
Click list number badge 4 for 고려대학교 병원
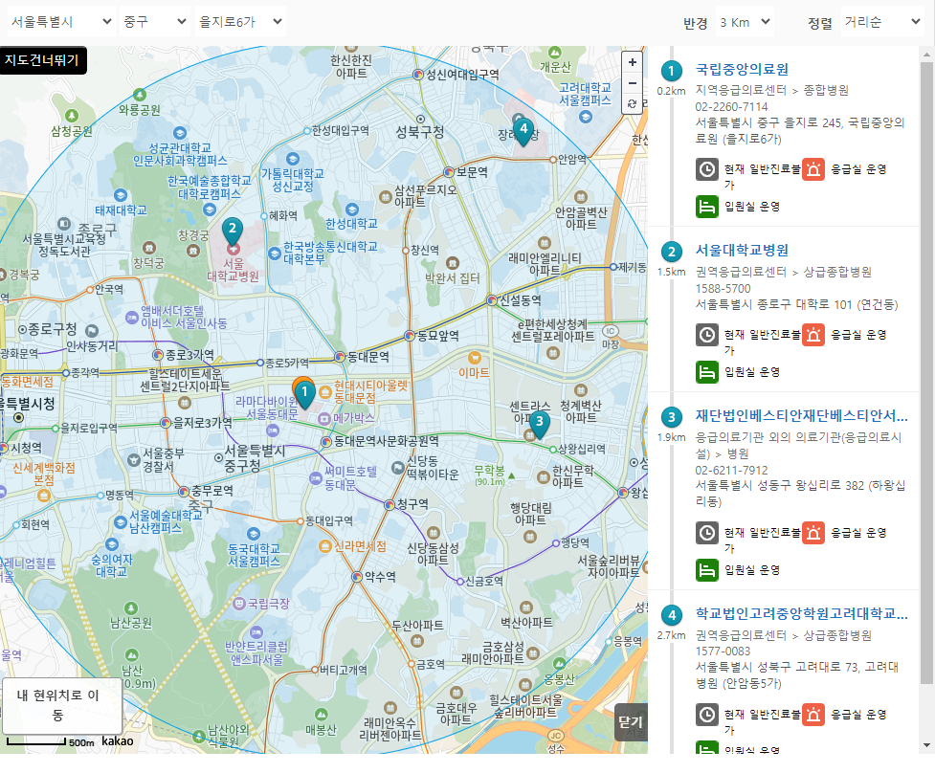(672, 615)
